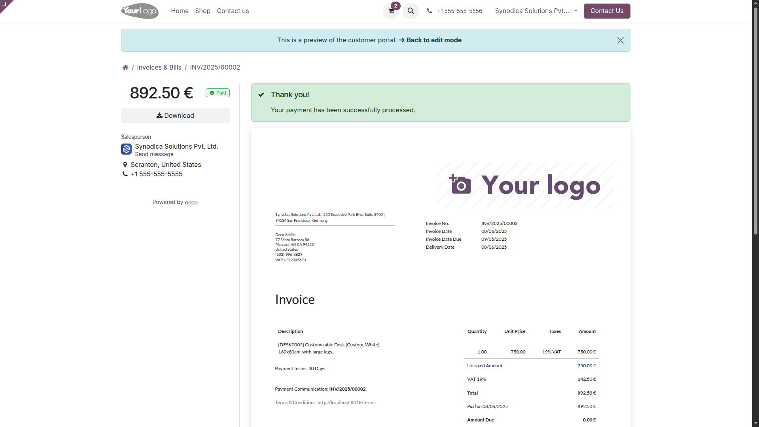Image resolution: width=759 pixels, height=427 pixels.
Task: Click the check icon in success alert
Action: (x=261, y=95)
